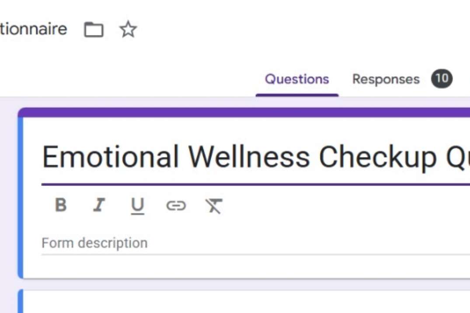Open the Responses tab
The image size is (470, 313).
[386, 79]
